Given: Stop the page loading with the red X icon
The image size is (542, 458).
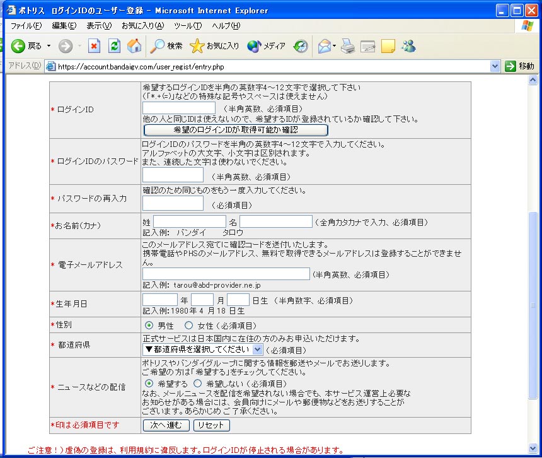Looking at the screenshot, I should click(94, 46).
